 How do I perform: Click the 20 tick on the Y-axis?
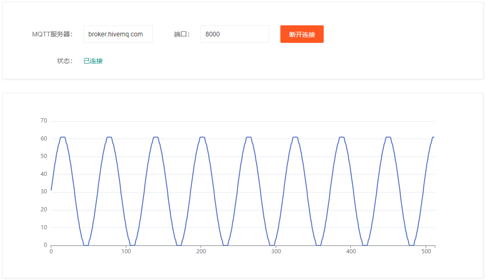click(44, 210)
